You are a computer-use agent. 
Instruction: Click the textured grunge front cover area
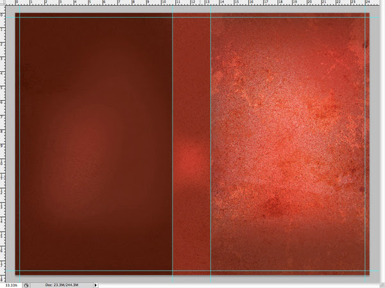click(289, 128)
